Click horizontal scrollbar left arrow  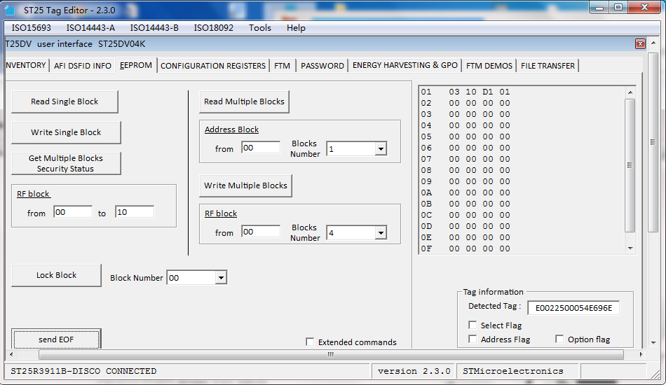point(11,354)
